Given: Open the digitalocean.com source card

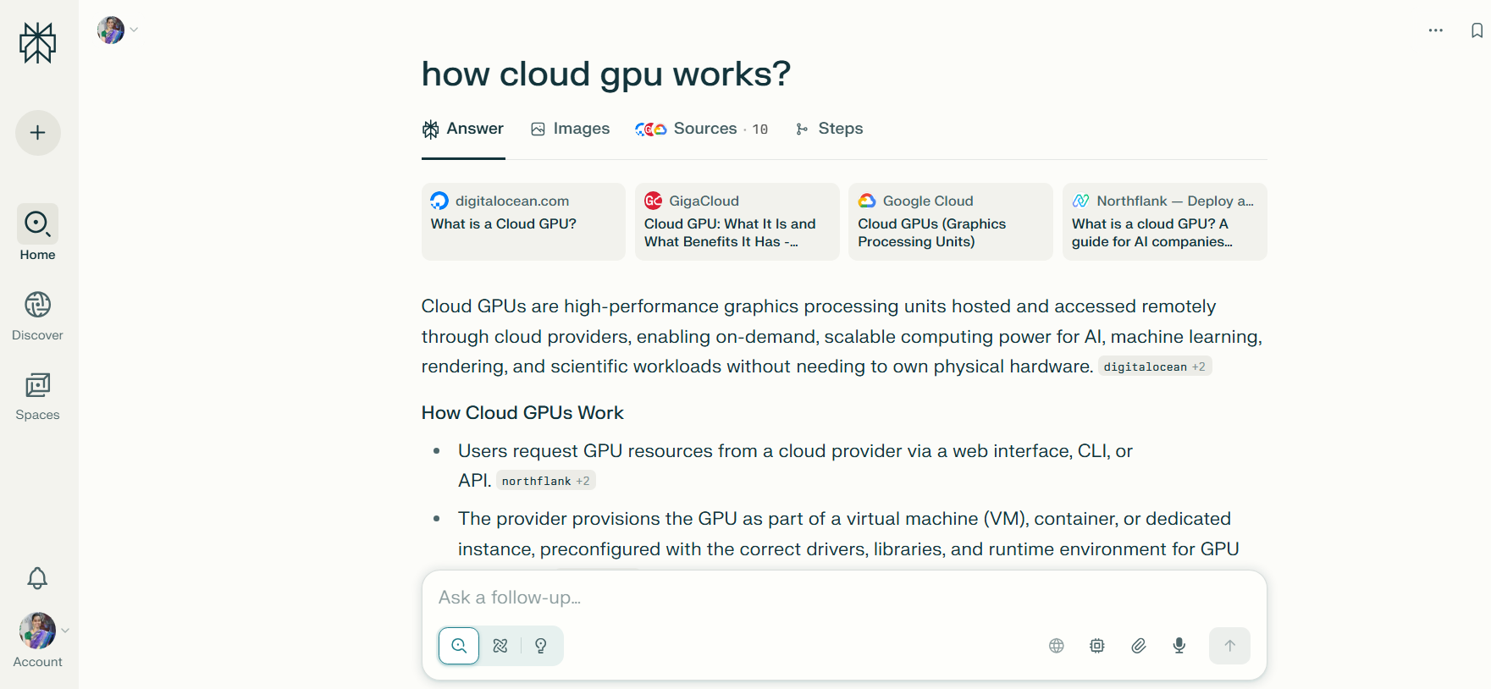Looking at the screenshot, I should (x=523, y=222).
